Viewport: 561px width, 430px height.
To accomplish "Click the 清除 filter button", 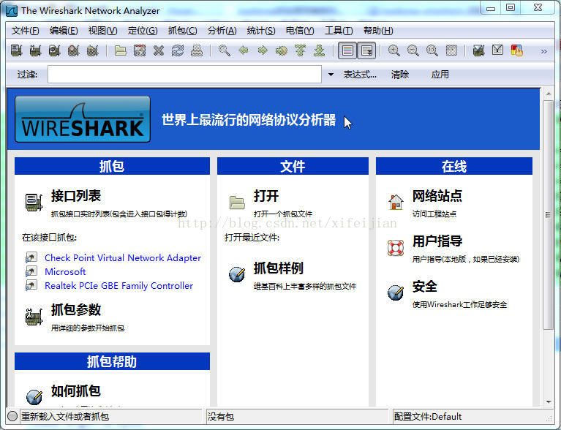I will coord(400,75).
